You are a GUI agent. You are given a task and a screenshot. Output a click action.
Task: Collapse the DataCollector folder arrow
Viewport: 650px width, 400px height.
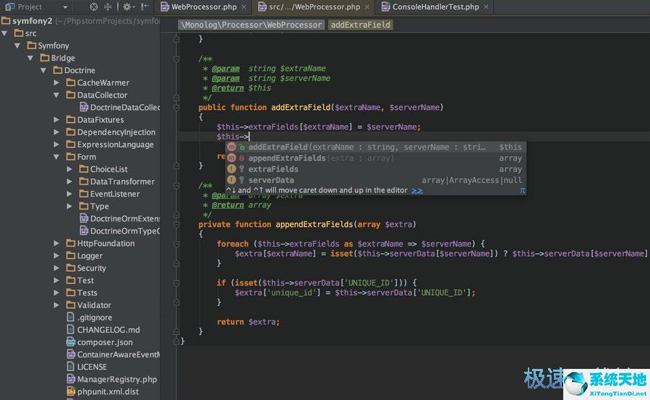pos(56,95)
